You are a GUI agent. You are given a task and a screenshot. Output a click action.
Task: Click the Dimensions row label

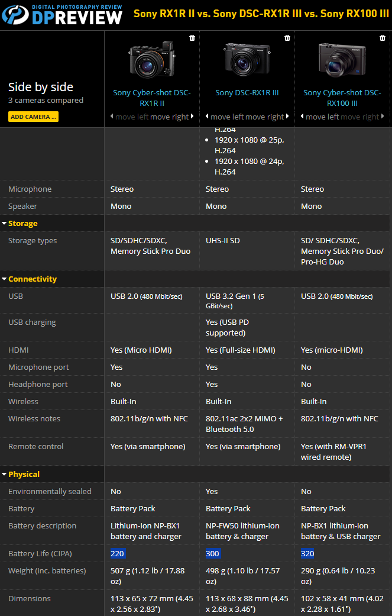point(30,599)
